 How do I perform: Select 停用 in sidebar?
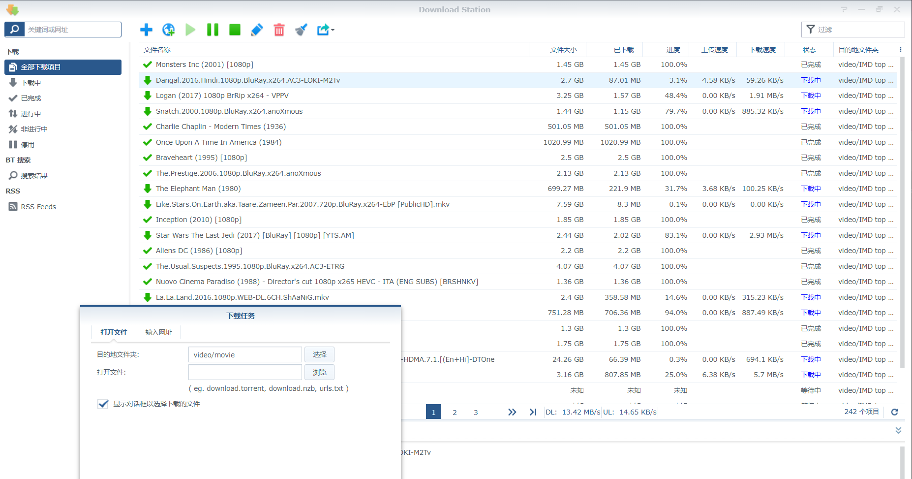coord(63,145)
